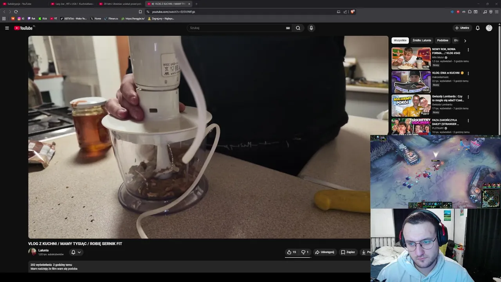Show more filter chips with right arrow
The height and width of the screenshot is (282, 501).
tap(465, 40)
